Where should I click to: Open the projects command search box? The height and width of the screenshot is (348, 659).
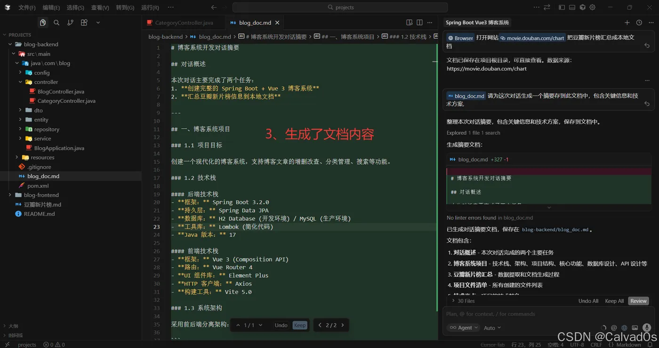tap(340, 8)
